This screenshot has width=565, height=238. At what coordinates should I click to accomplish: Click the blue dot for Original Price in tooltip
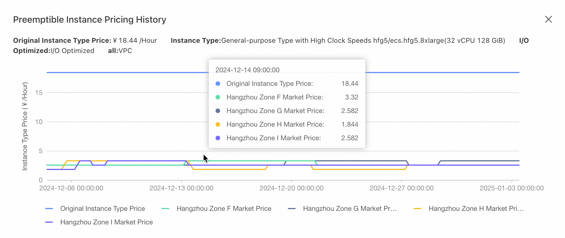pos(218,84)
